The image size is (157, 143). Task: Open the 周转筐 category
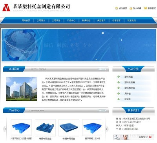click(128, 94)
